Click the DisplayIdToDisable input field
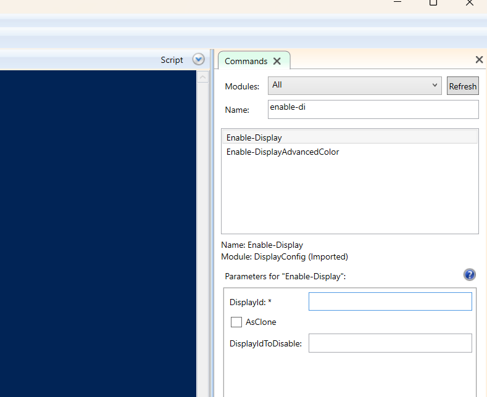The height and width of the screenshot is (397, 487). [x=390, y=343]
